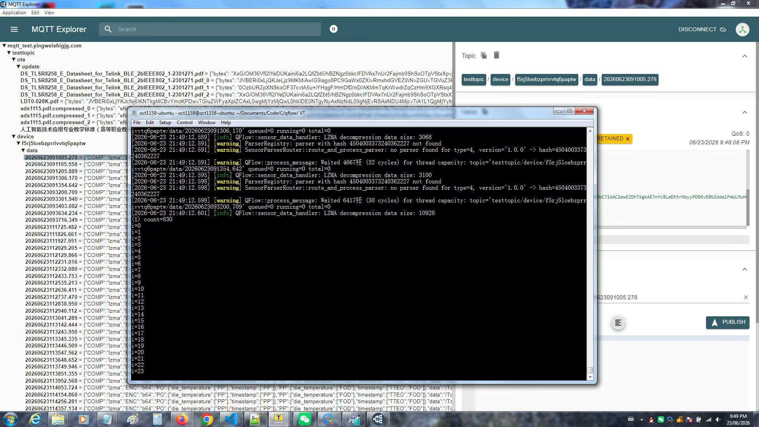Collapse the Publish panel chevron
The width and height of the screenshot is (759, 427).
tap(745, 269)
